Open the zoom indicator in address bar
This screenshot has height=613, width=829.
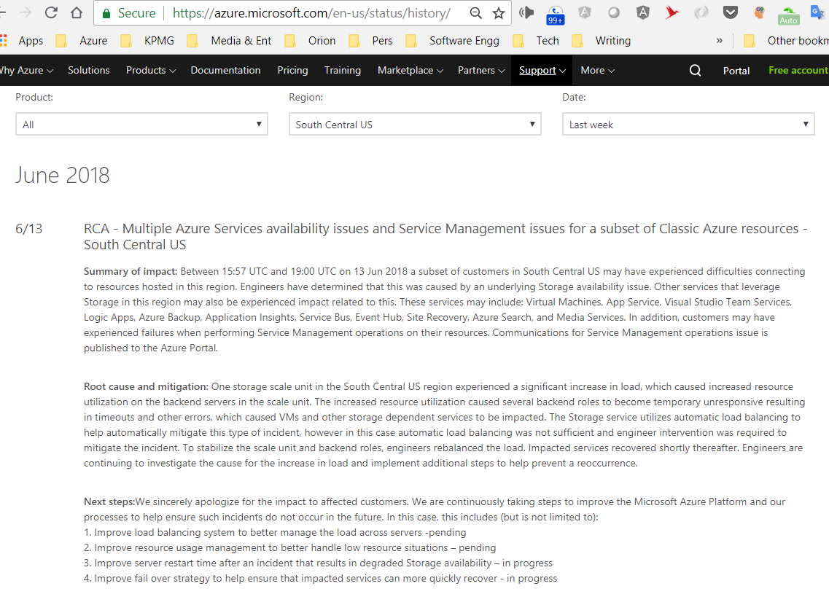pyautogui.click(x=476, y=13)
